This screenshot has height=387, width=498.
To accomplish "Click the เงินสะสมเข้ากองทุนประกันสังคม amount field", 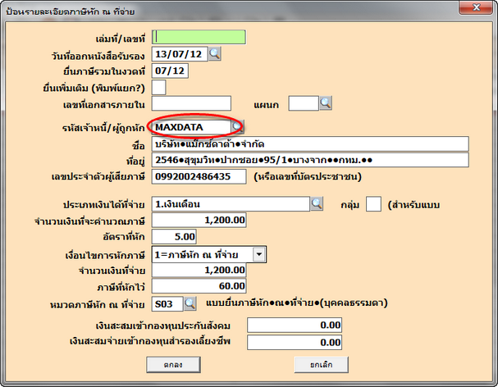I will coord(295,326).
